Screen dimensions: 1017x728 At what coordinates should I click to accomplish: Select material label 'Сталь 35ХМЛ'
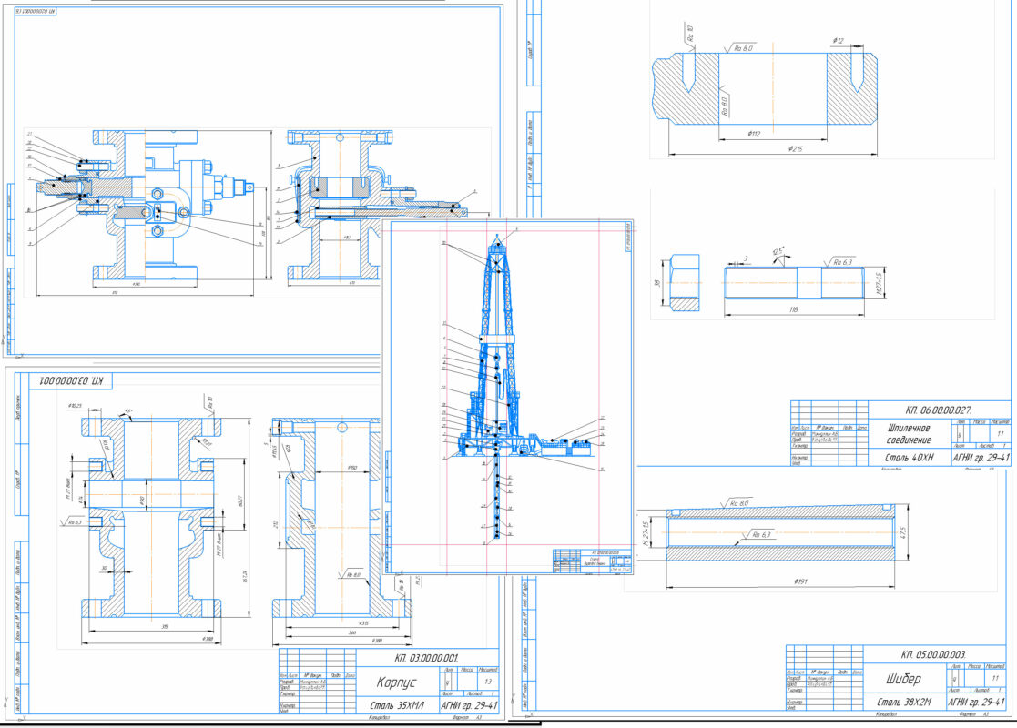pos(400,705)
